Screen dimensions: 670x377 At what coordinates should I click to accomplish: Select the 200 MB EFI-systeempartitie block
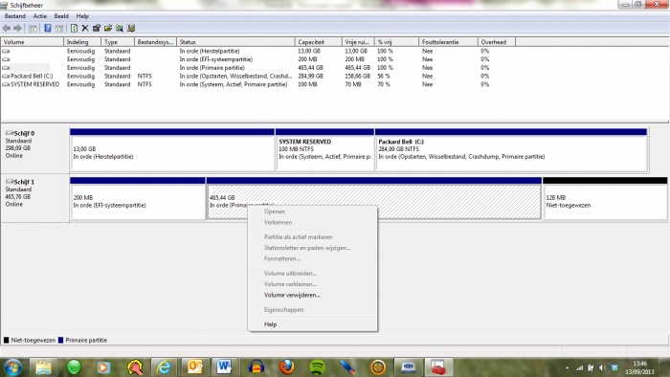click(x=138, y=198)
